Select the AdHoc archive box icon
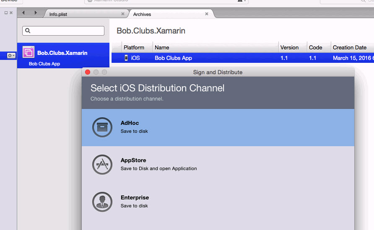Viewport: 374px width, 230px height. [102, 127]
